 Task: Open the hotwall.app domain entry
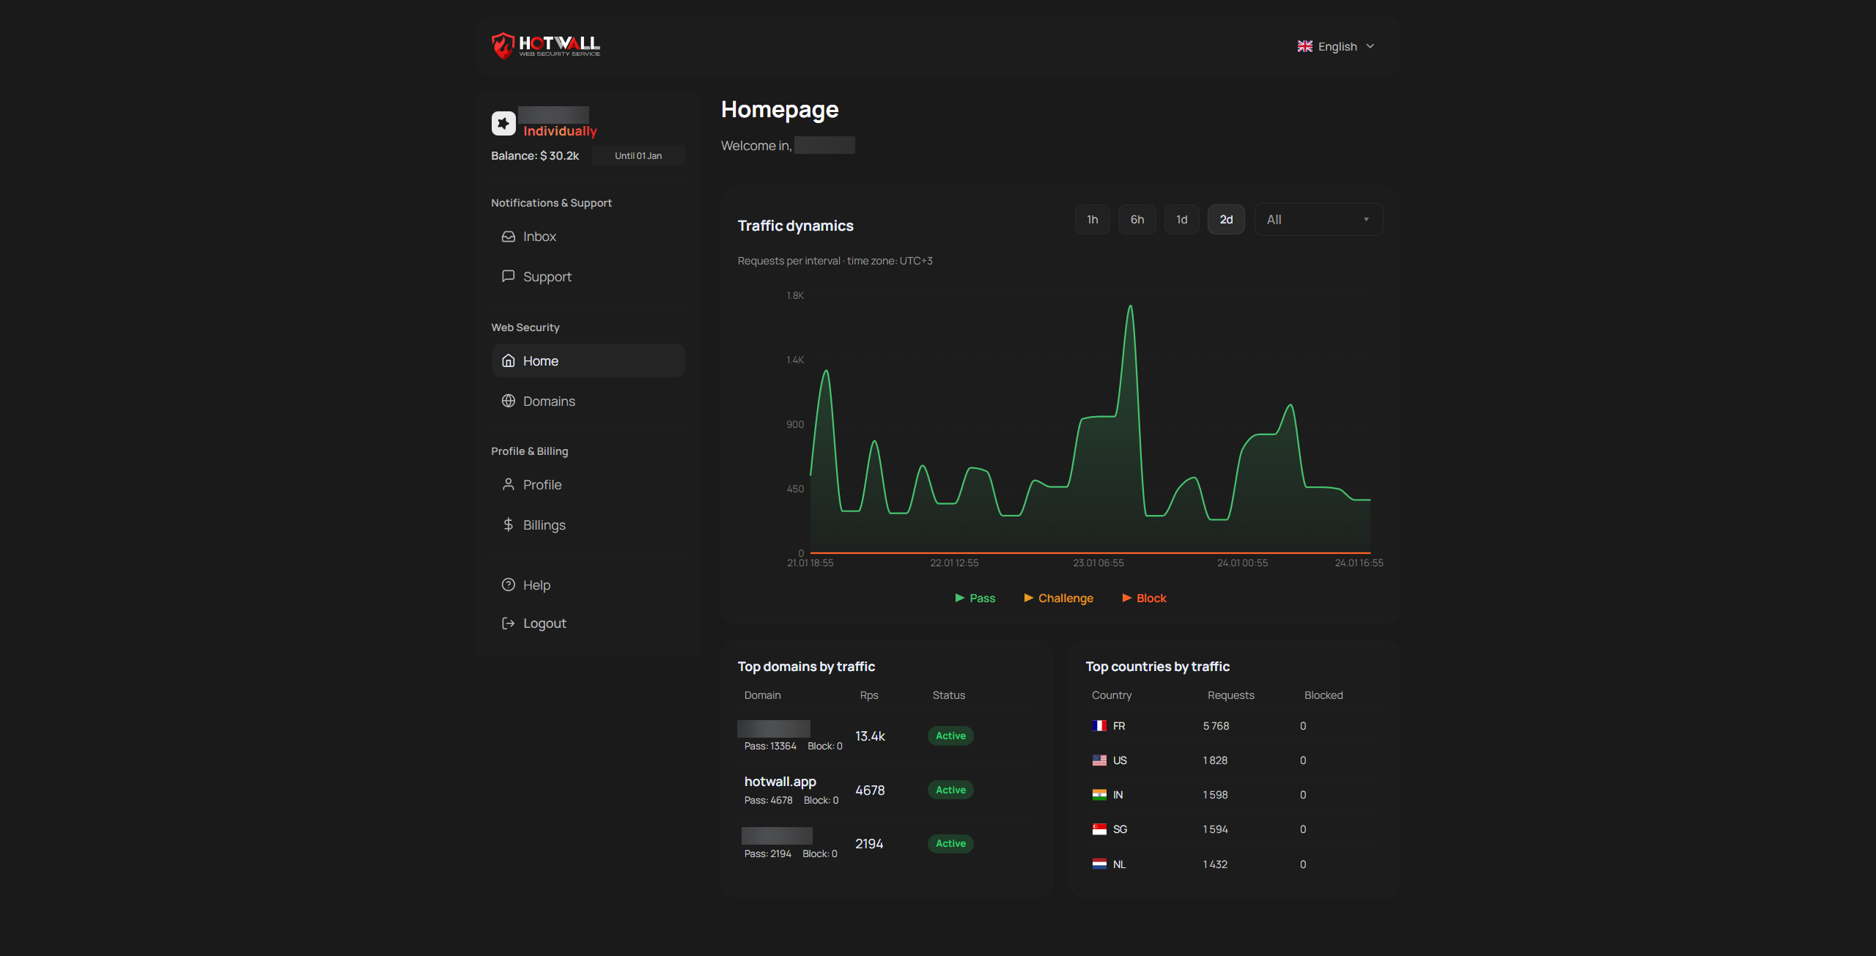779,781
